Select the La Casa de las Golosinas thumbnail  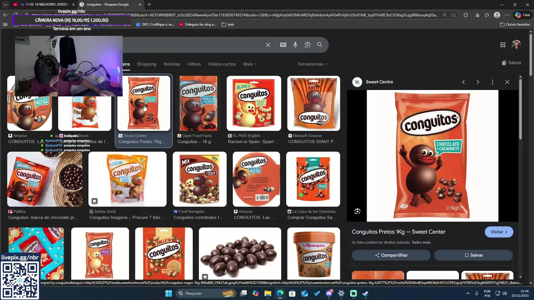click(313, 179)
